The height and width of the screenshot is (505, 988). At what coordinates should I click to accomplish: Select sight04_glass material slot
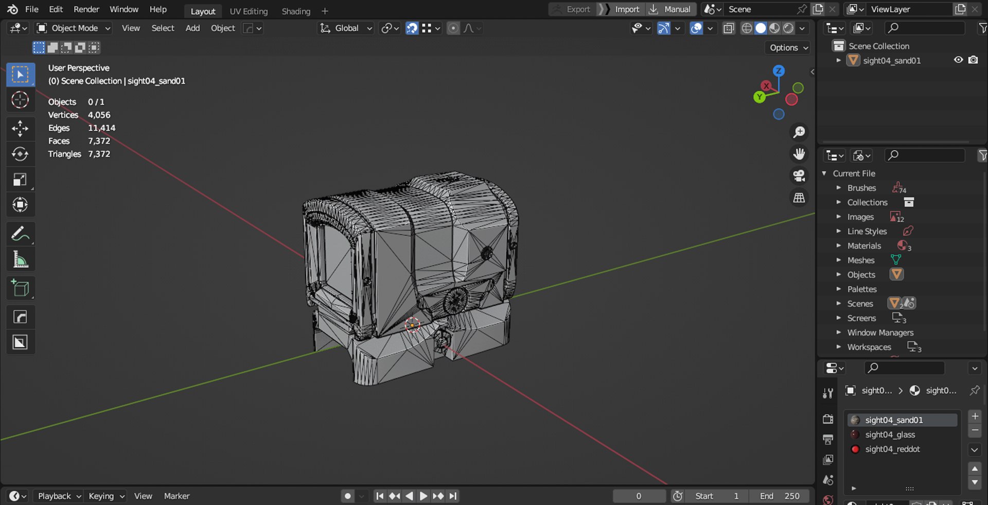(x=903, y=434)
